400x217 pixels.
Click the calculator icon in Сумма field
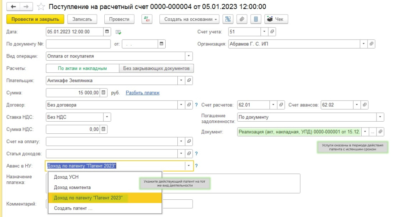(x=104, y=93)
